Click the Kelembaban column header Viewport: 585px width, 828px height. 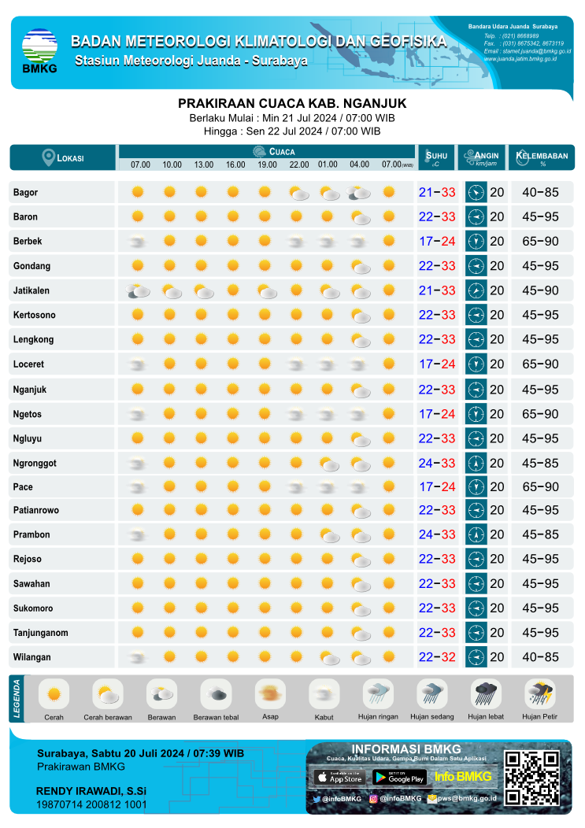(542, 157)
